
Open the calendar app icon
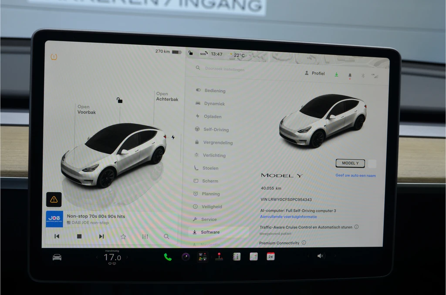click(270, 256)
